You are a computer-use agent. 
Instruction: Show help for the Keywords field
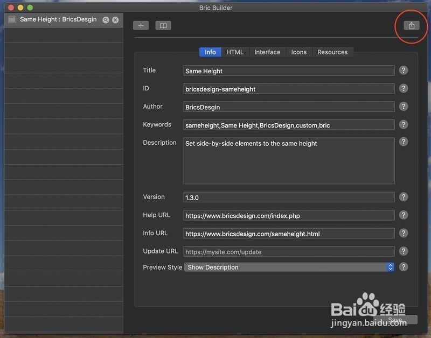403,125
